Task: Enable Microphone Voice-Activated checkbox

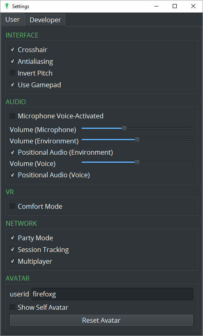Action: (13, 116)
